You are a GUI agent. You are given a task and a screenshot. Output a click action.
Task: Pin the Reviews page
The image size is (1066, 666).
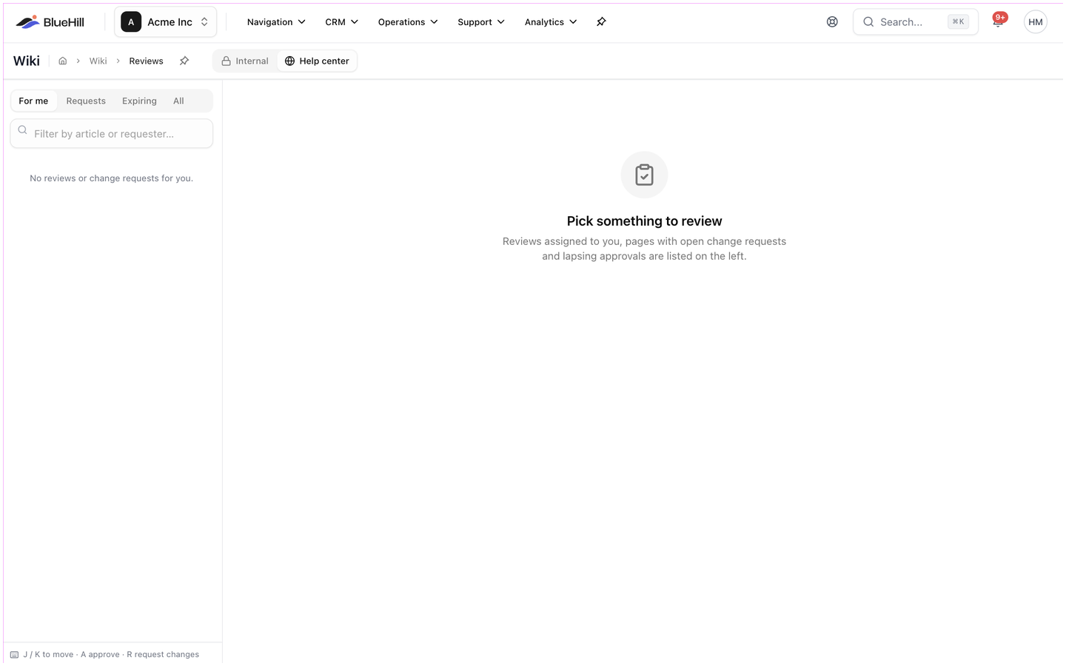pyautogui.click(x=184, y=61)
